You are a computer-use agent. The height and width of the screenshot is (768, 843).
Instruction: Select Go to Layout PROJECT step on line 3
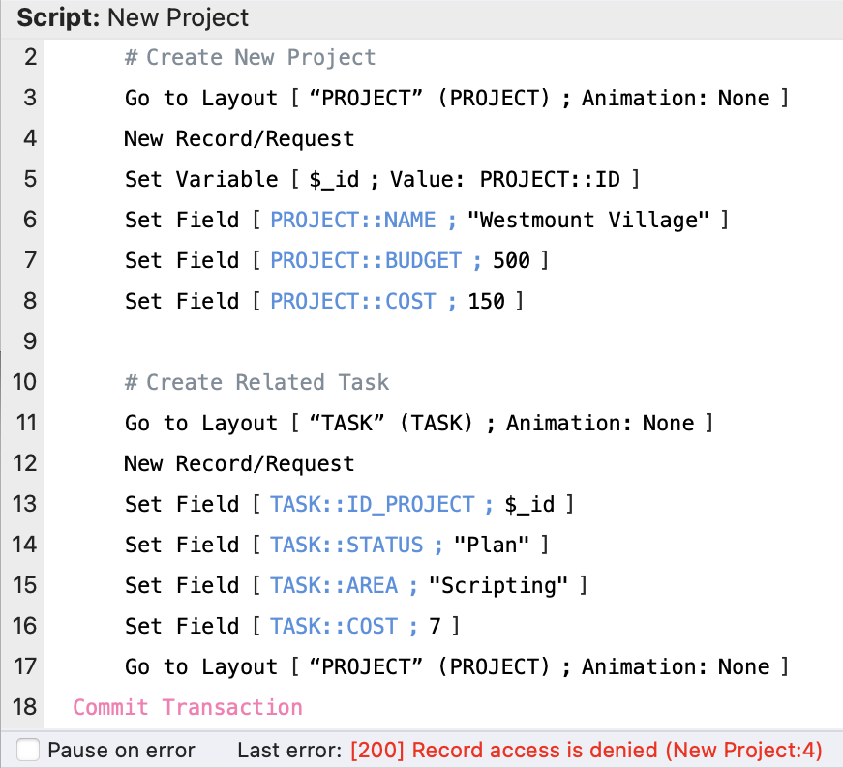456,98
